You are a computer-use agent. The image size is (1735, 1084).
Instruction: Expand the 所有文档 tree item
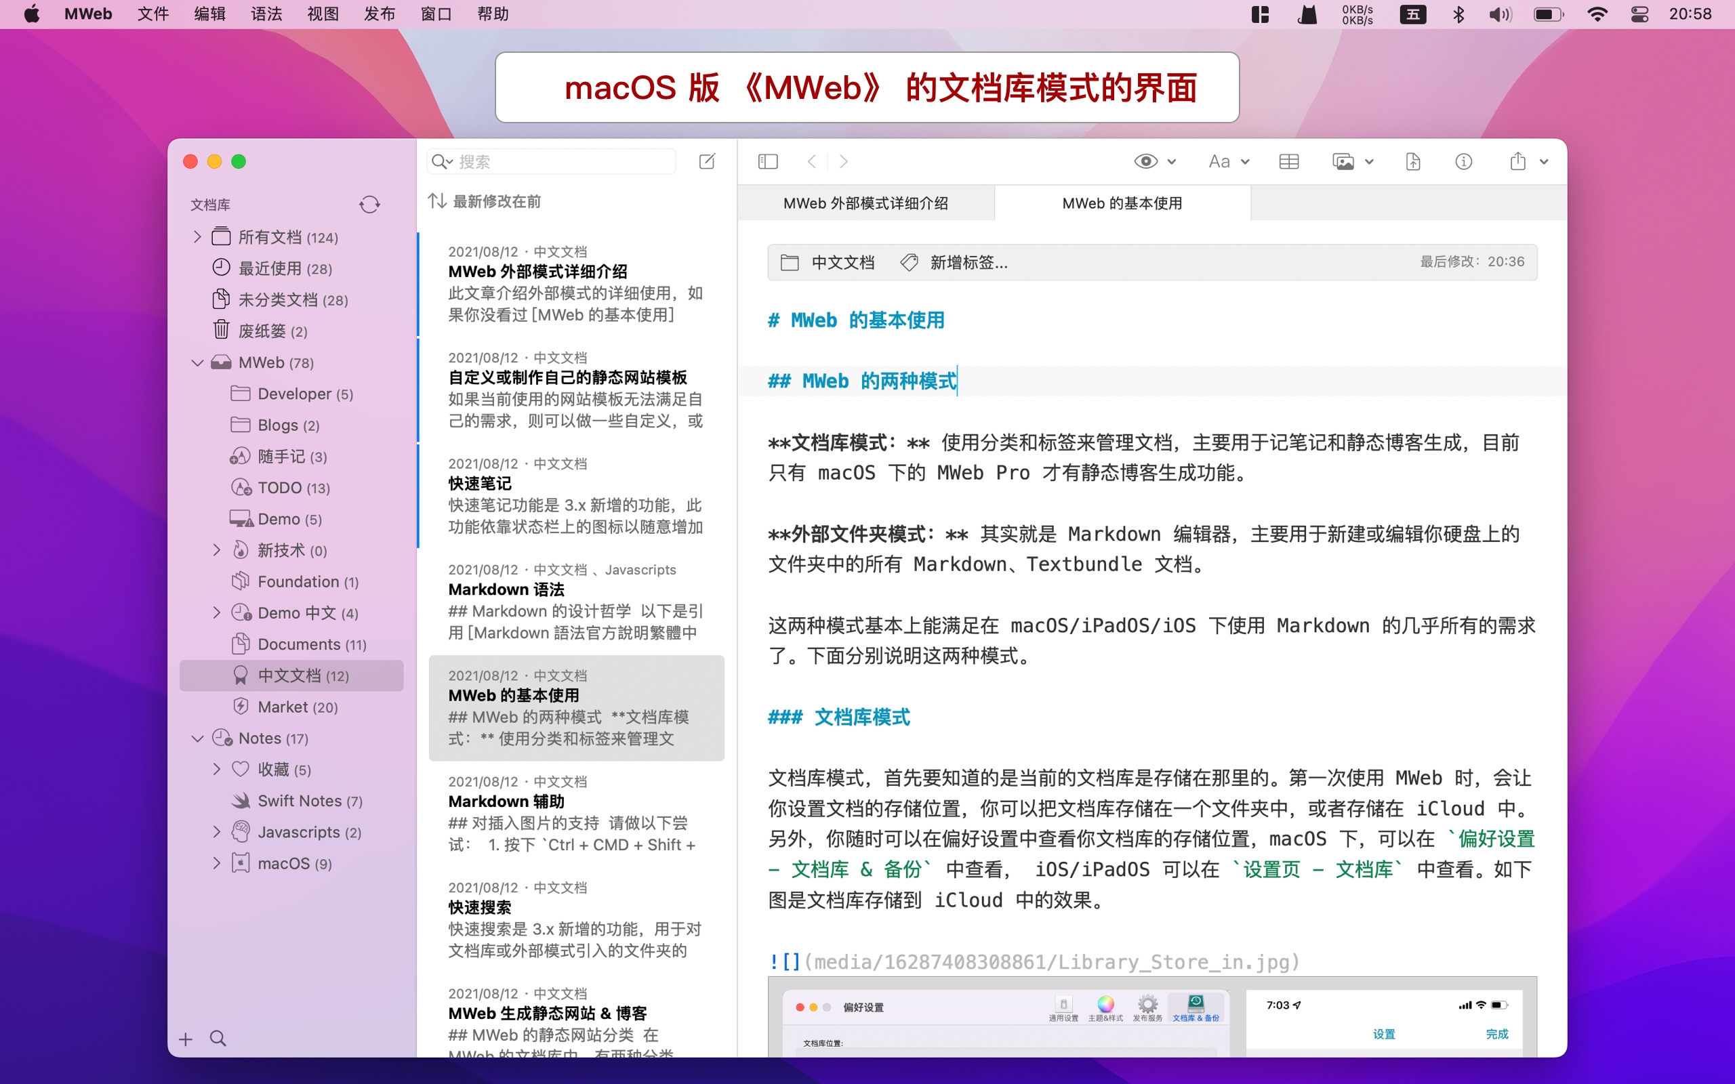(x=197, y=236)
